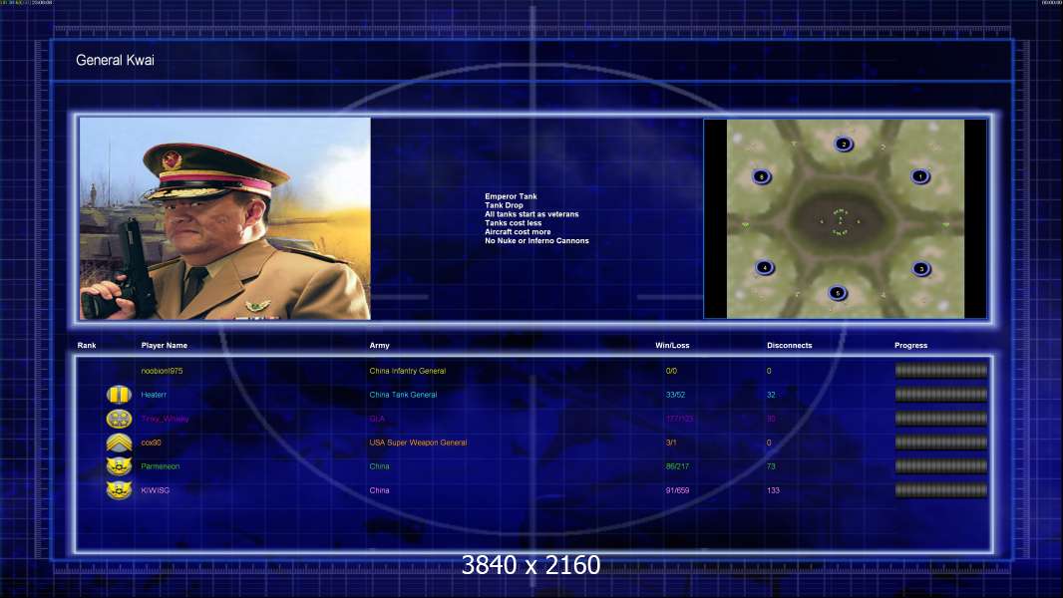
Task: Select start position marker 2 on map
Action: pyautogui.click(x=844, y=144)
